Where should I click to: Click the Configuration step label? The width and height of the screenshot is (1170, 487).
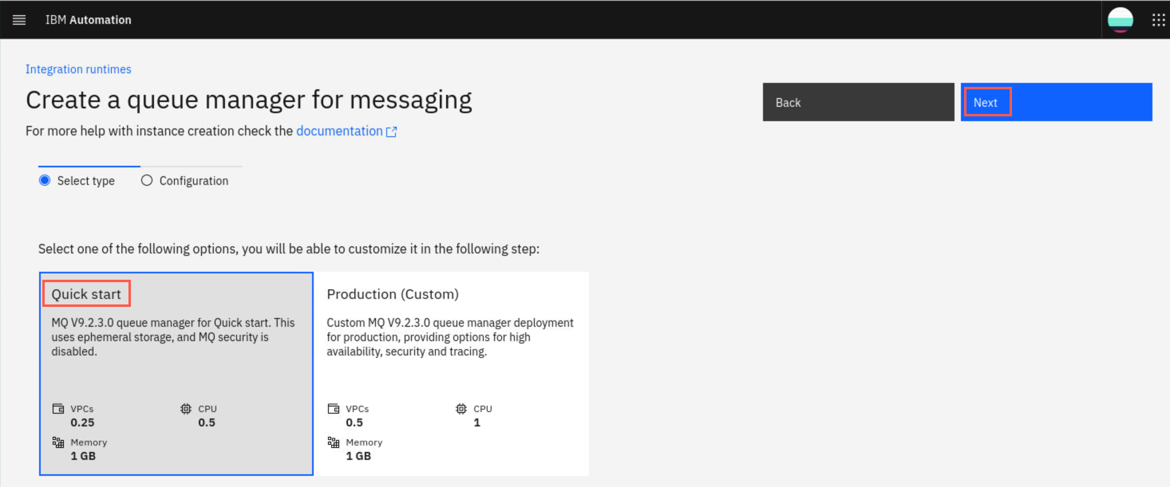click(194, 181)
